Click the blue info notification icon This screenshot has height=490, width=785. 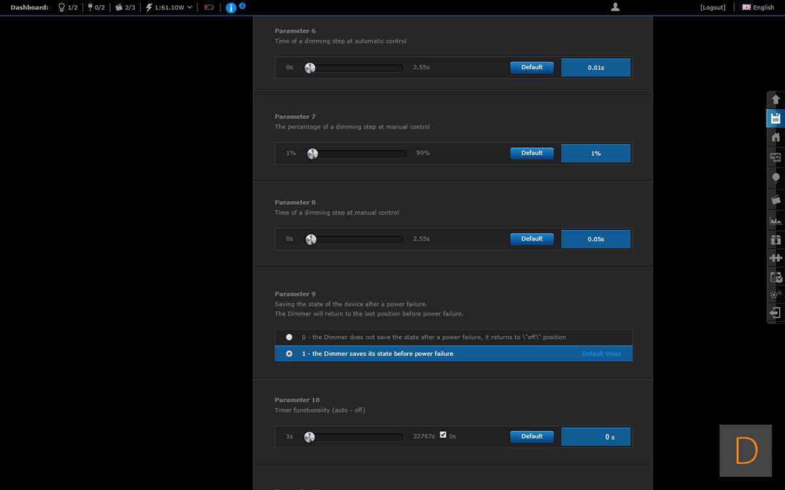coord(231,8)
